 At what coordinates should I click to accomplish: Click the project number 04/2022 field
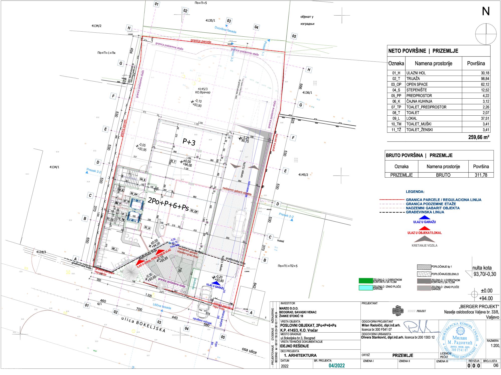[336, 365]
